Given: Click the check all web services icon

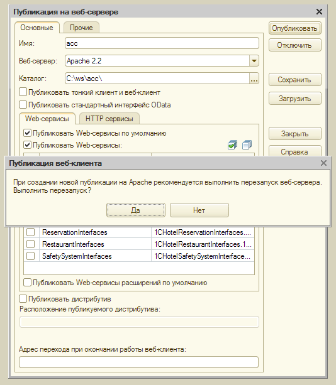Looking at the screenshot, I should 232,145.
